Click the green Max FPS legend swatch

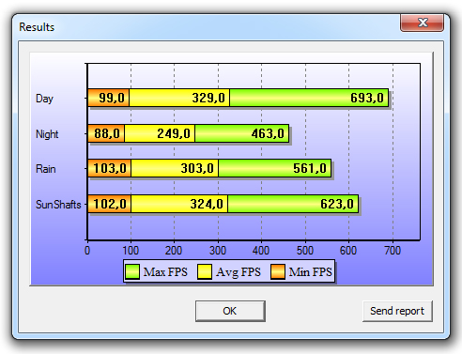(132, 271)
